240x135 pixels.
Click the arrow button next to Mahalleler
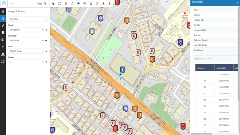point(46,41)
